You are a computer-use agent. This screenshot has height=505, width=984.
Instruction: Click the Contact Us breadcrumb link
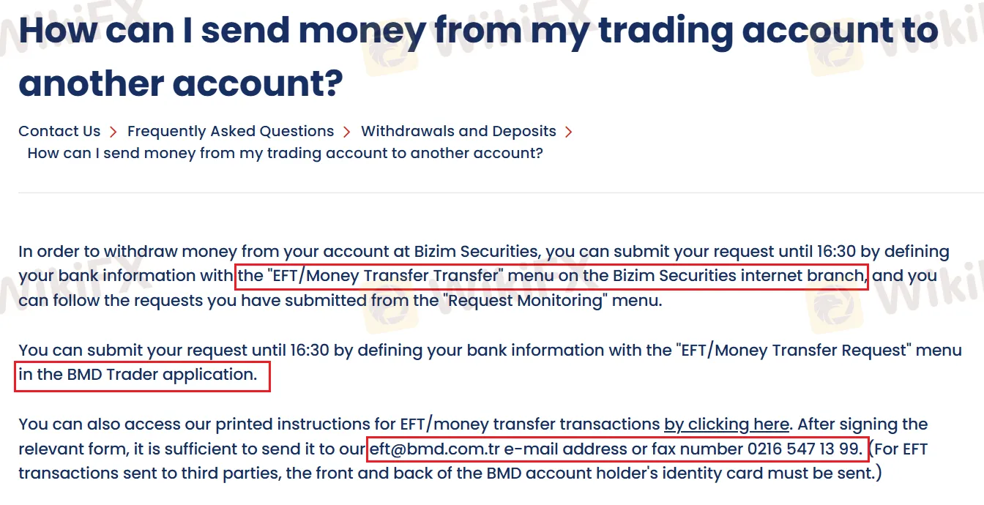59,131
